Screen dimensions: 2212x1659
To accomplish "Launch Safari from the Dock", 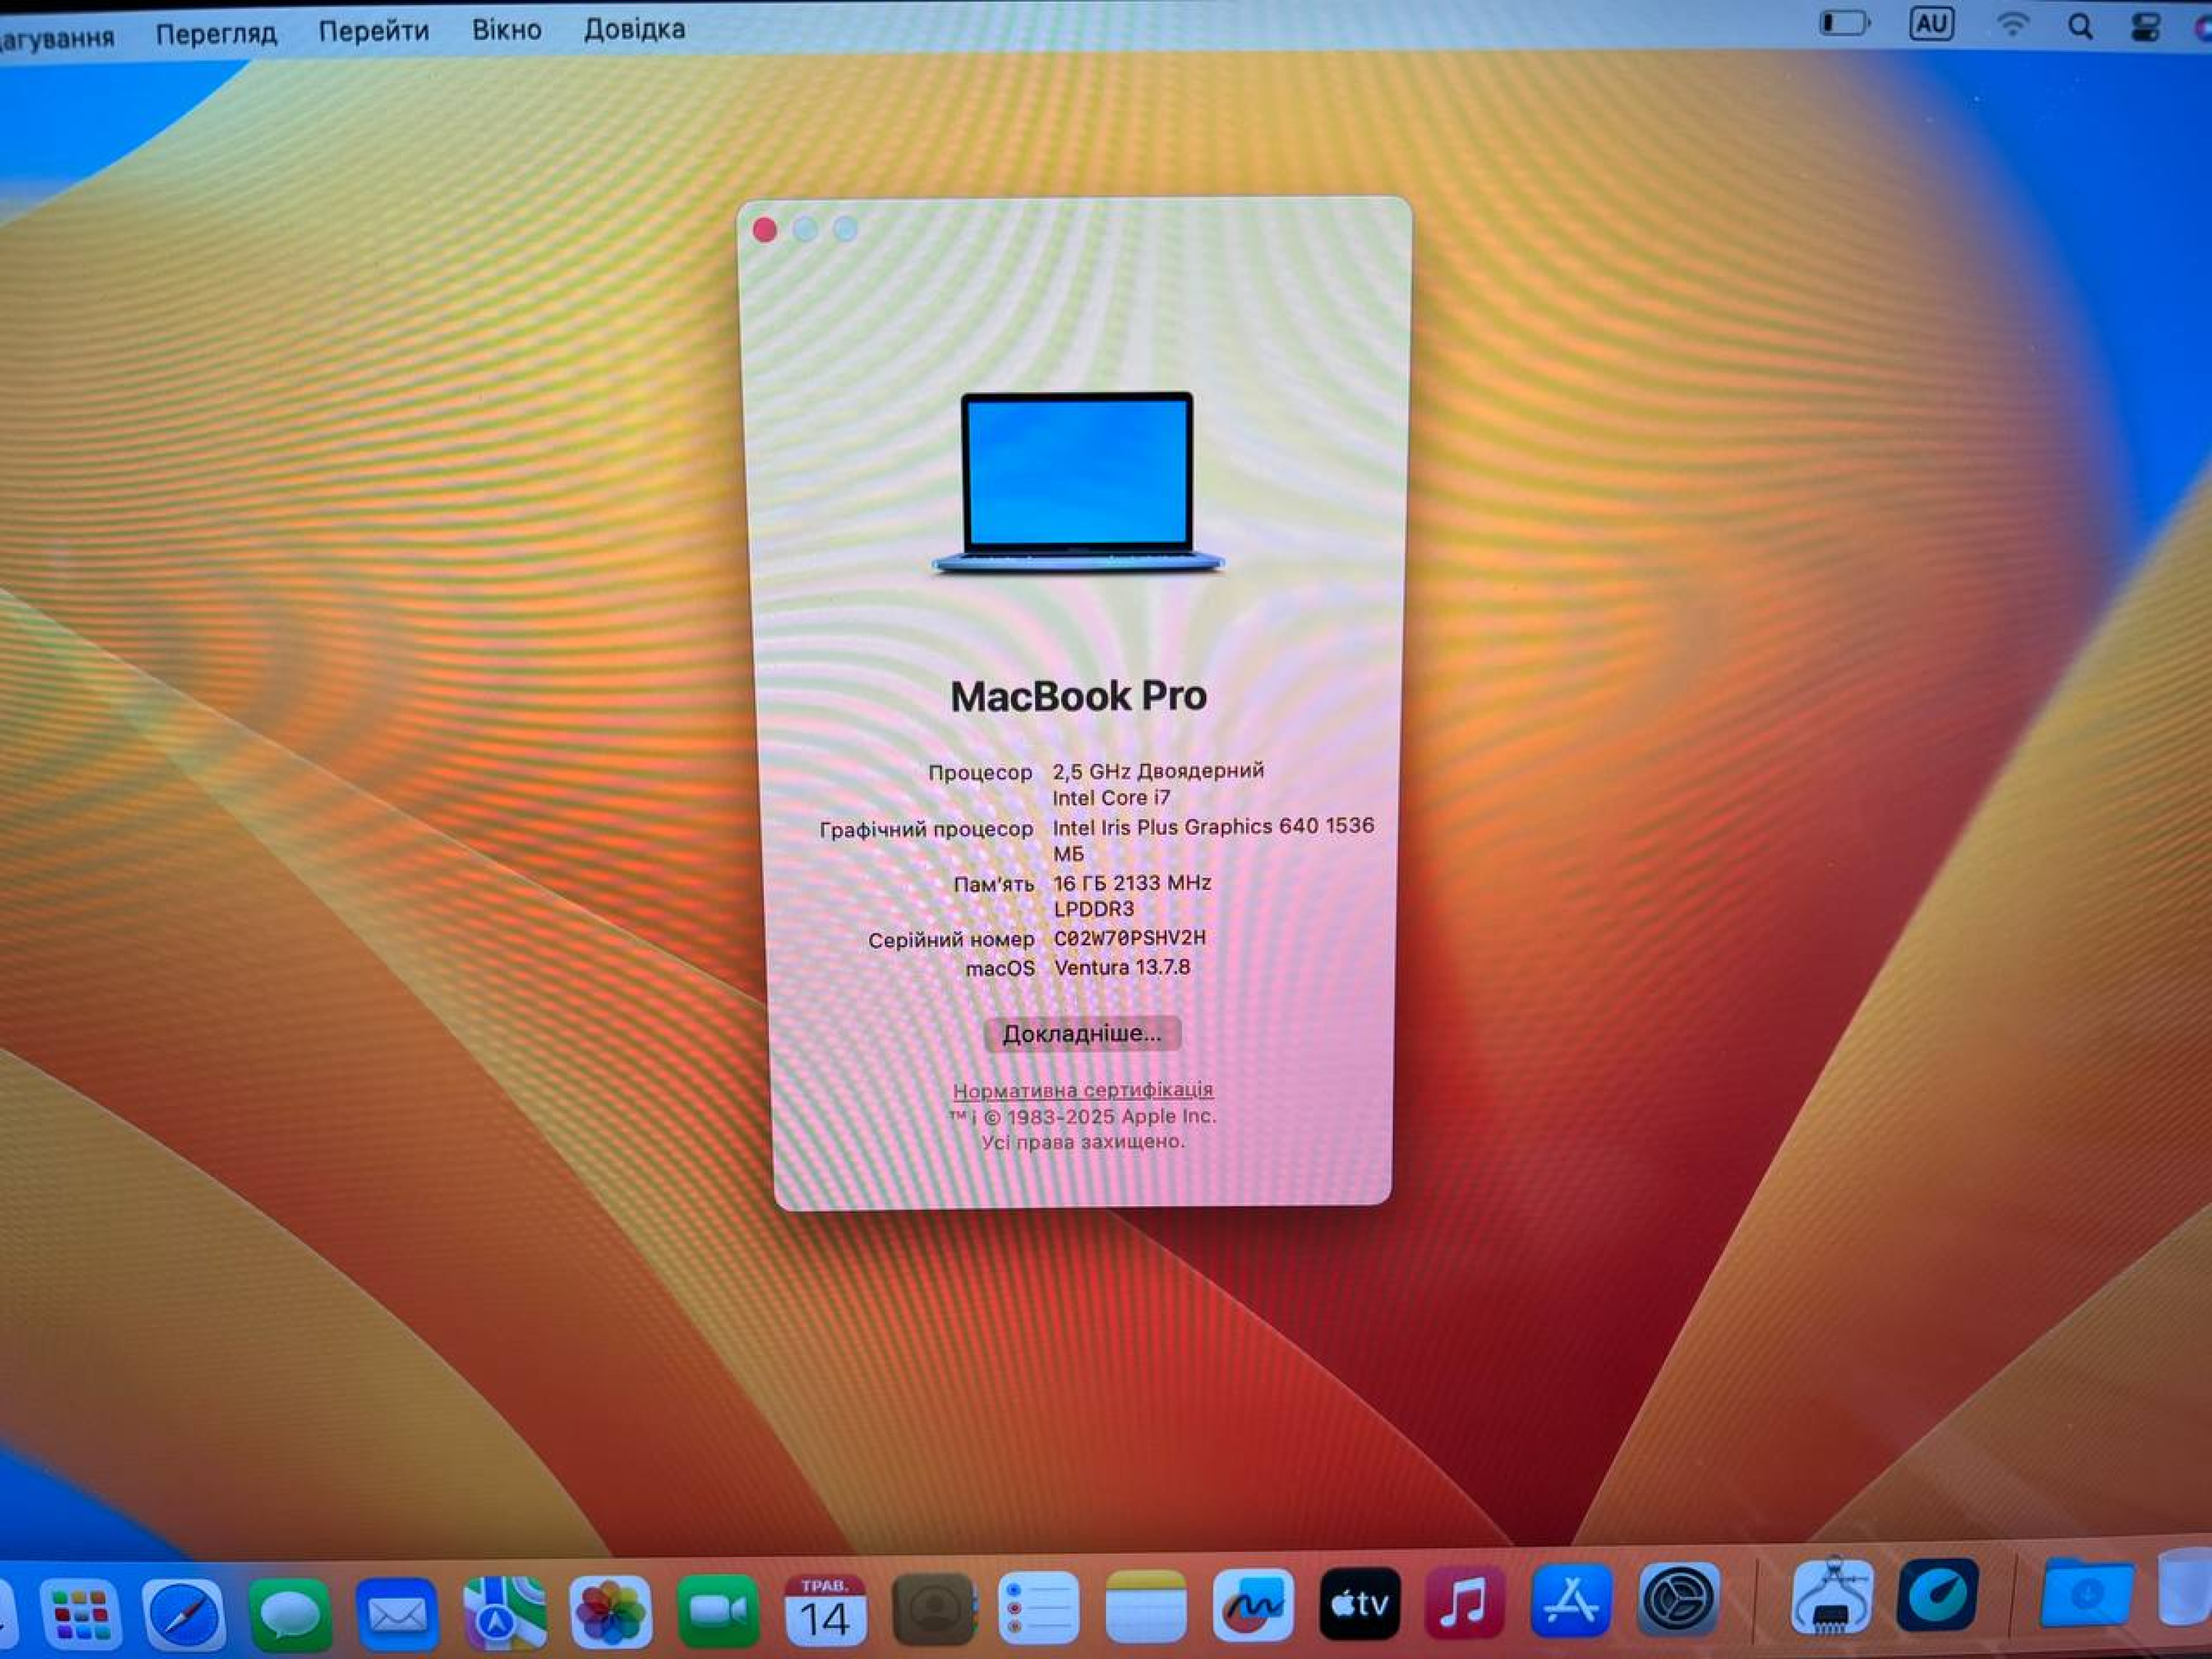I will click(x=184, y=1613).
